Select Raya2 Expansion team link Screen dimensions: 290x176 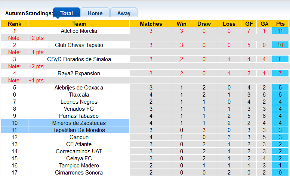click(79, 73)
